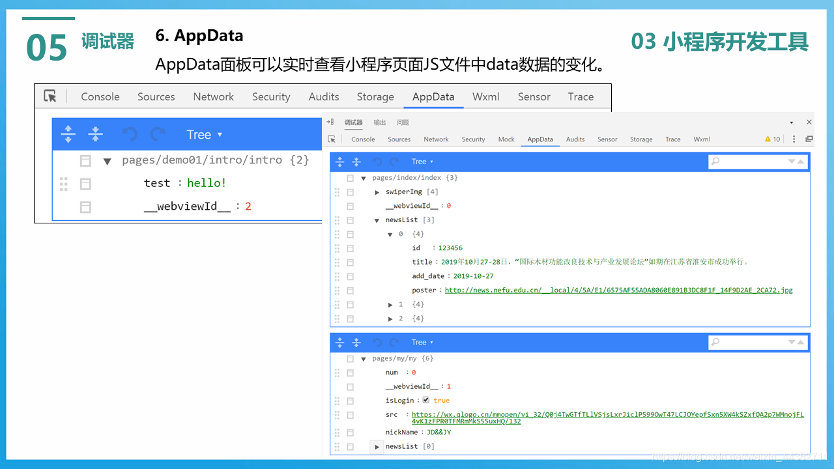Viewport: 834px width, 469px height.
Task: Switch to the 问题 tab
Action: tap(403, 122)
